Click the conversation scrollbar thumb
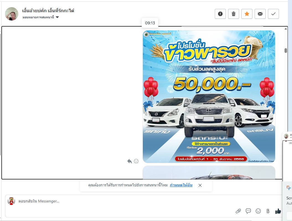The width and height of the screenshot is (292, 221). point(286,50)
